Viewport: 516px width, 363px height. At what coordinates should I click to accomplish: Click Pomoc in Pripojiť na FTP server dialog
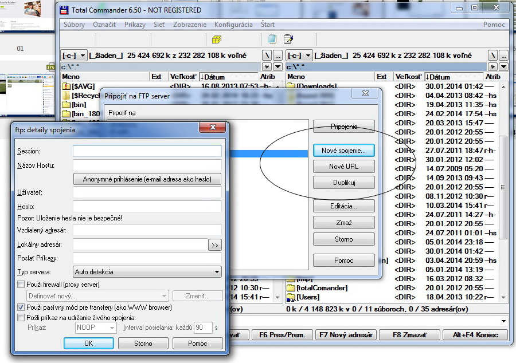tap(343, 261)
